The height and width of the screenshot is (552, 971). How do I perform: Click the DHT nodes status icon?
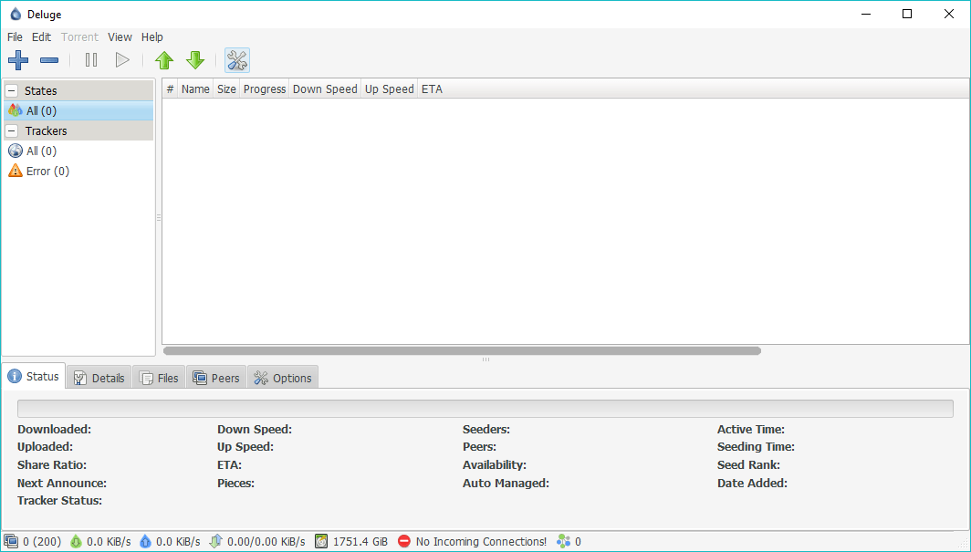tap(564, 541)
